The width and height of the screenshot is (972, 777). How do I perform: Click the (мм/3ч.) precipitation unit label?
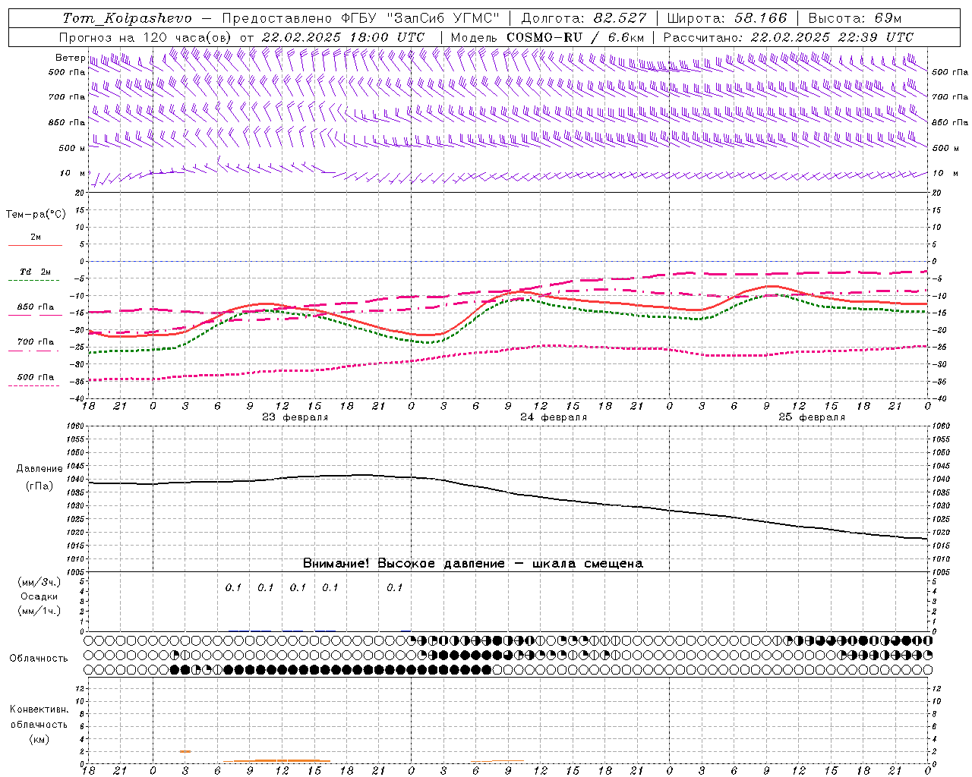coord(39,582)
